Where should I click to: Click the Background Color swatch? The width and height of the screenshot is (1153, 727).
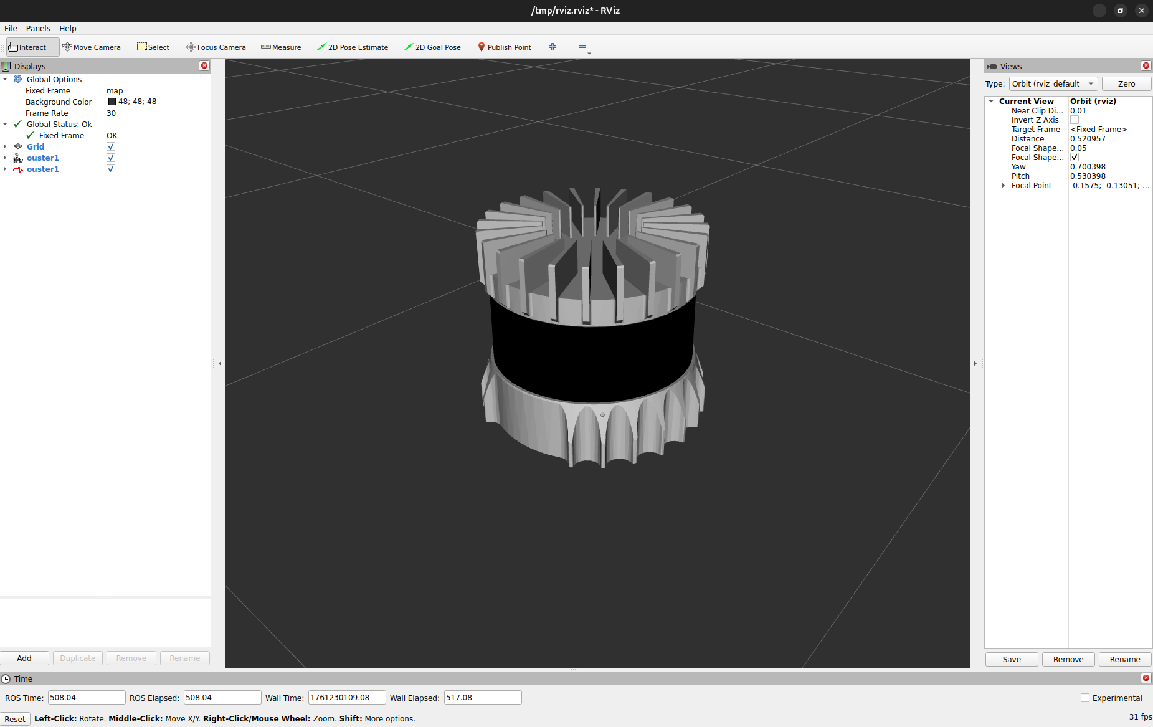(112, 102)
